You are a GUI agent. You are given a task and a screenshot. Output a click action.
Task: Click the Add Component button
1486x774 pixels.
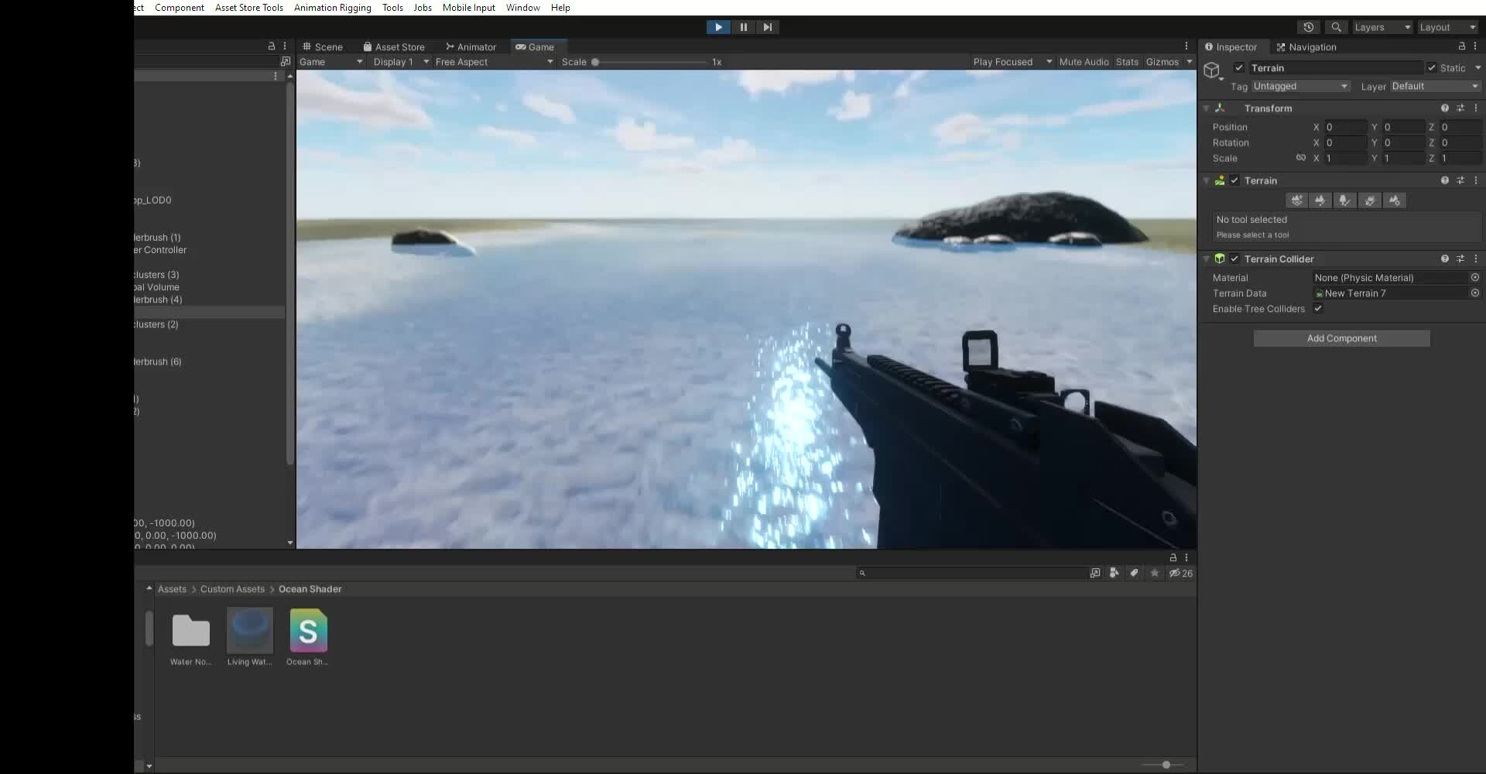(x=1341, y=338)
